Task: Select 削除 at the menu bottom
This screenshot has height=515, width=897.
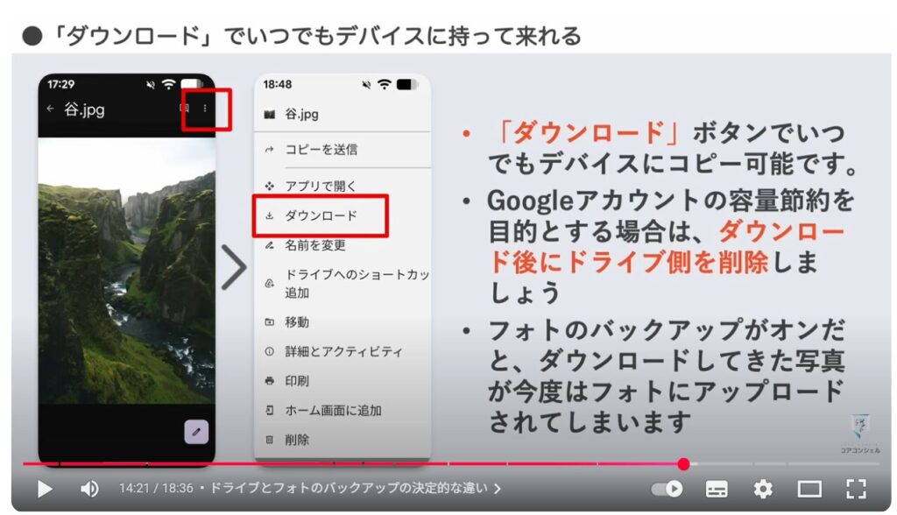Action: [x=297, y=440]
